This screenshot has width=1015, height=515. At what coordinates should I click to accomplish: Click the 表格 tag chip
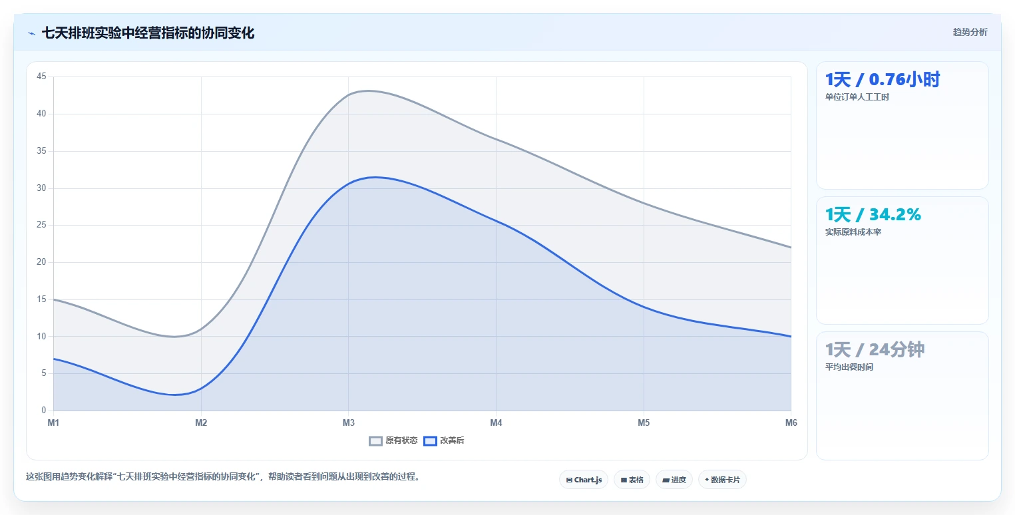(632, 480)
